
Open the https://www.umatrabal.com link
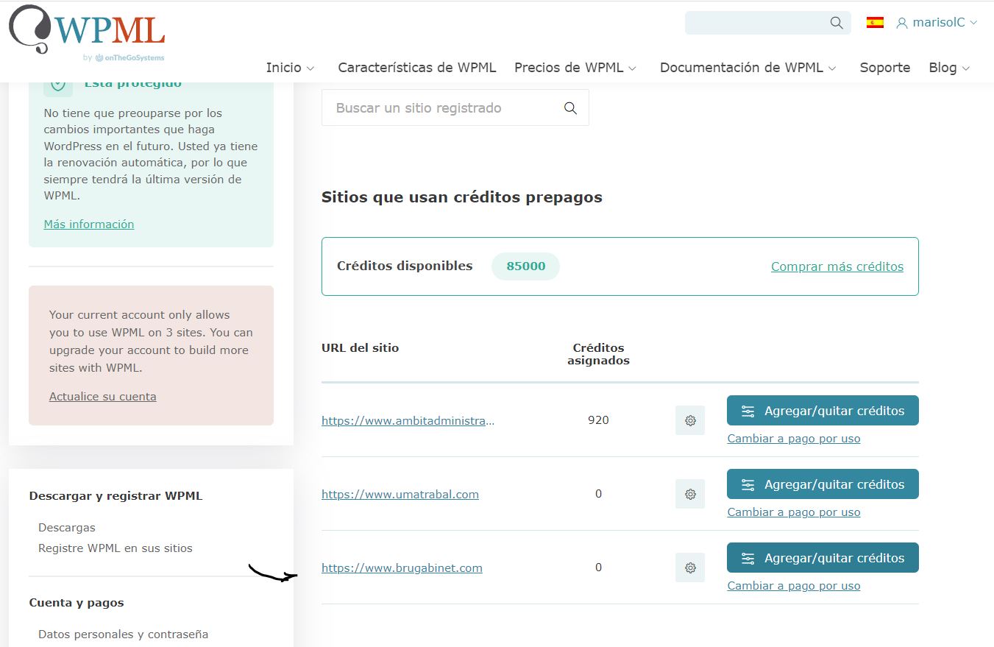point(400,495)
